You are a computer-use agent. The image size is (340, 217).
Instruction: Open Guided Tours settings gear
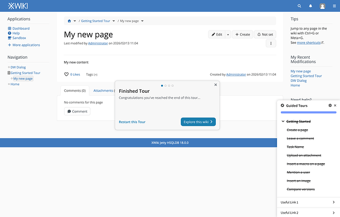pos(330,106)
